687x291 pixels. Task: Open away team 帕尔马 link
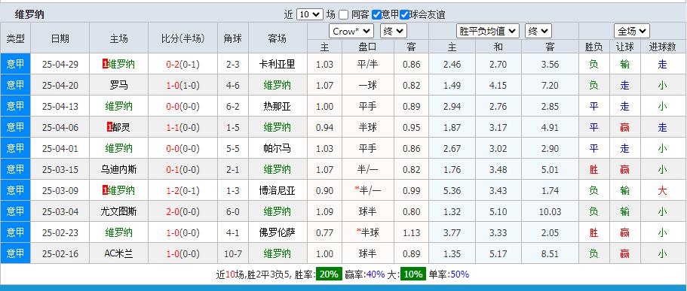[x=278, y=148]
